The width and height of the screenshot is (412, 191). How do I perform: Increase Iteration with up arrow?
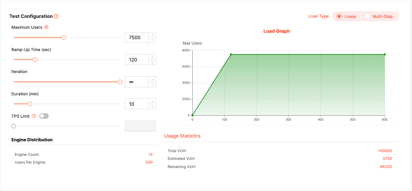pyautogui.click(x=152, y=79)
